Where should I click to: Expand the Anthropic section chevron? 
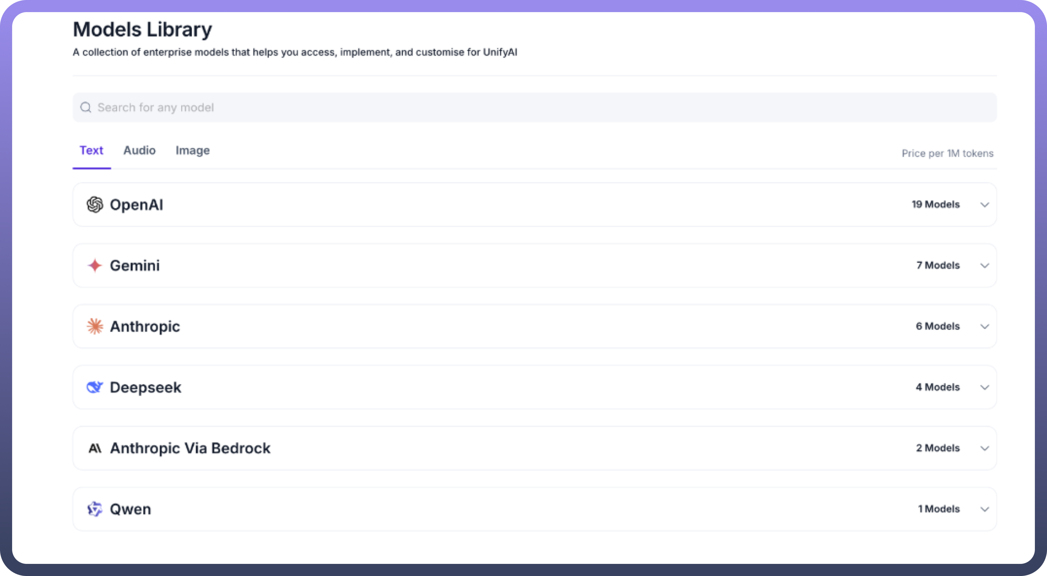[985, 326]
